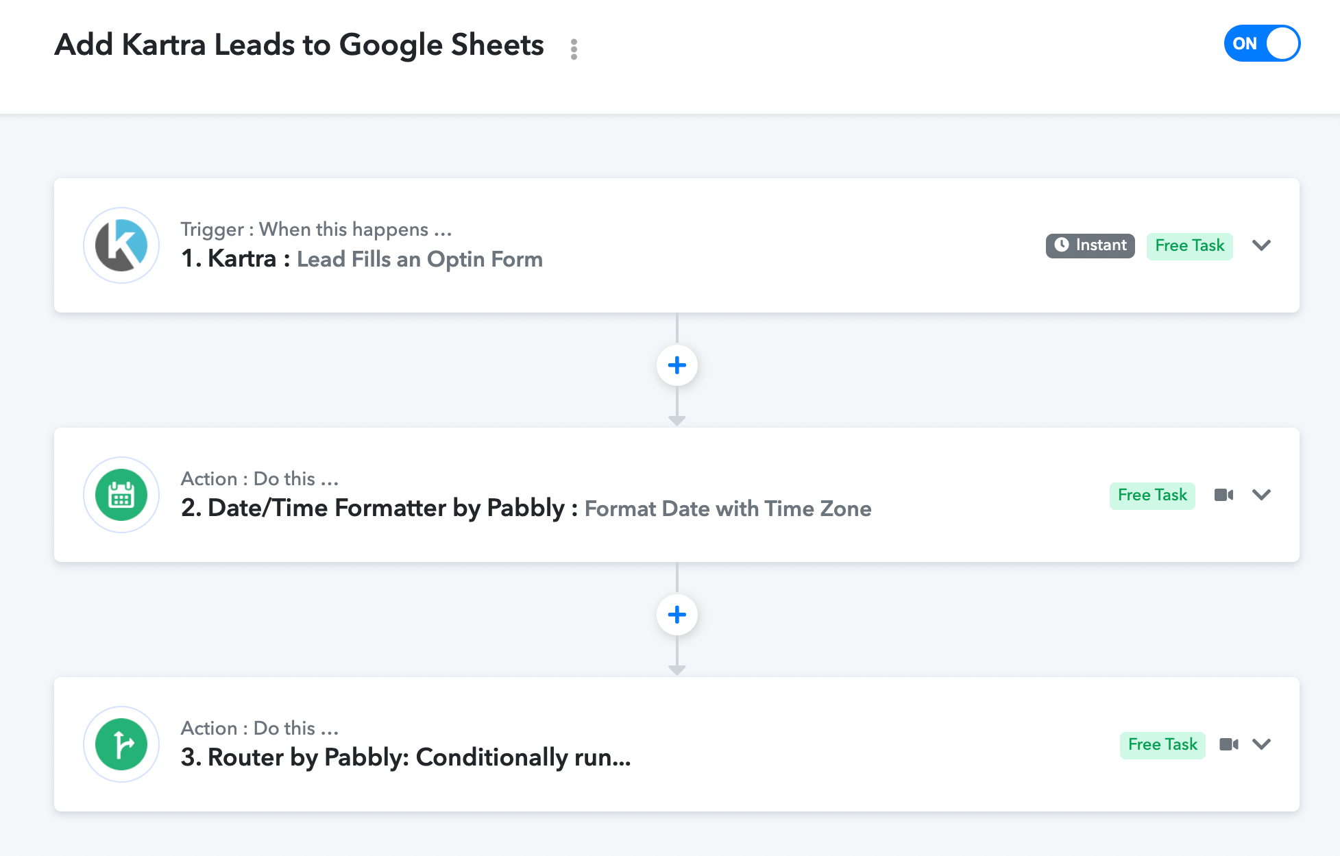Click Free Task badge on Kartra step
The image size is (1340, 856).
[1189, 245]
